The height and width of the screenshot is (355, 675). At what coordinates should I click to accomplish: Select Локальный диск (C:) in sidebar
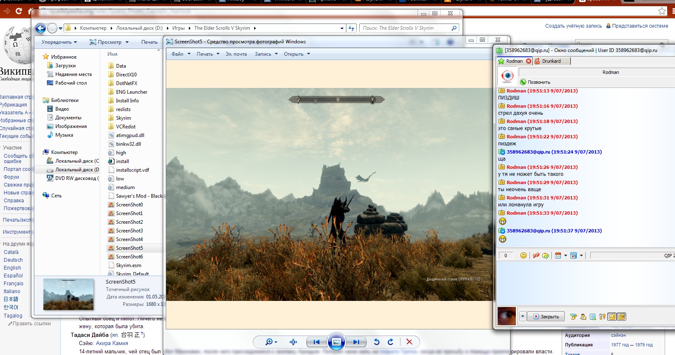pos(73,161)
